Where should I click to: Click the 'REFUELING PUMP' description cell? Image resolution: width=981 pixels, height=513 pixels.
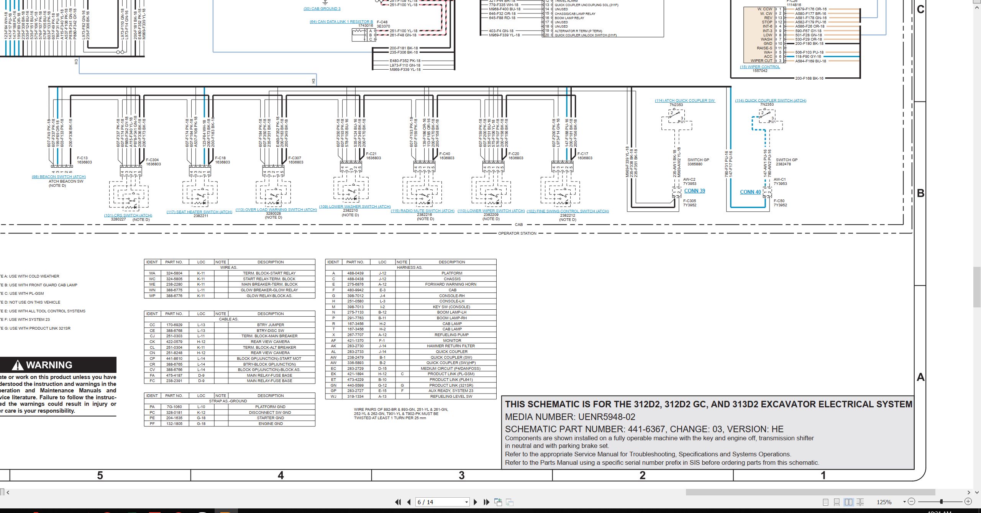click(452, 335)
